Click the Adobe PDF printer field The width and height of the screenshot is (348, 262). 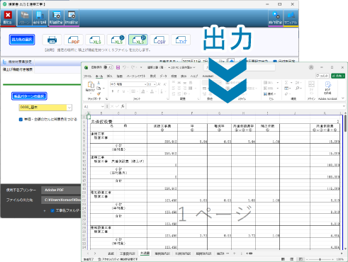tap(61, 190)
